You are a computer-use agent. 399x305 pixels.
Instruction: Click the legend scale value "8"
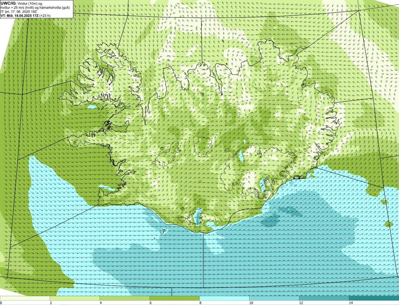point(200,303)
